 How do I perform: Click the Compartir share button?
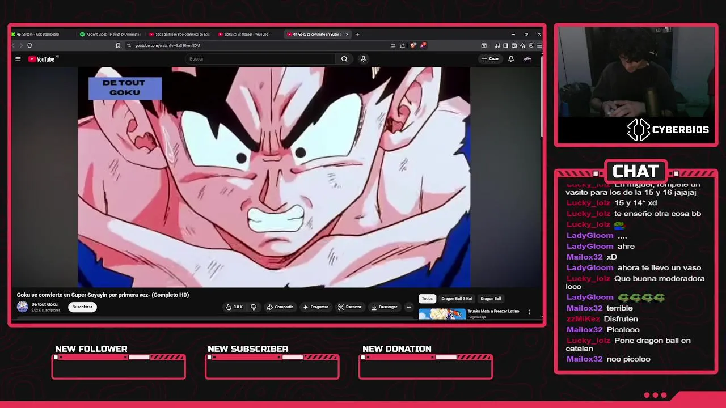pyautogui.click(x=280, y=307)
